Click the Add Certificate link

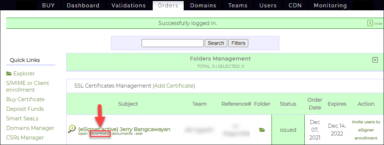point(174,86)
